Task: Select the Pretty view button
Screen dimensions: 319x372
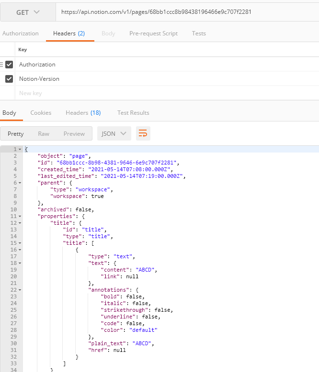Action: point(15,133)
